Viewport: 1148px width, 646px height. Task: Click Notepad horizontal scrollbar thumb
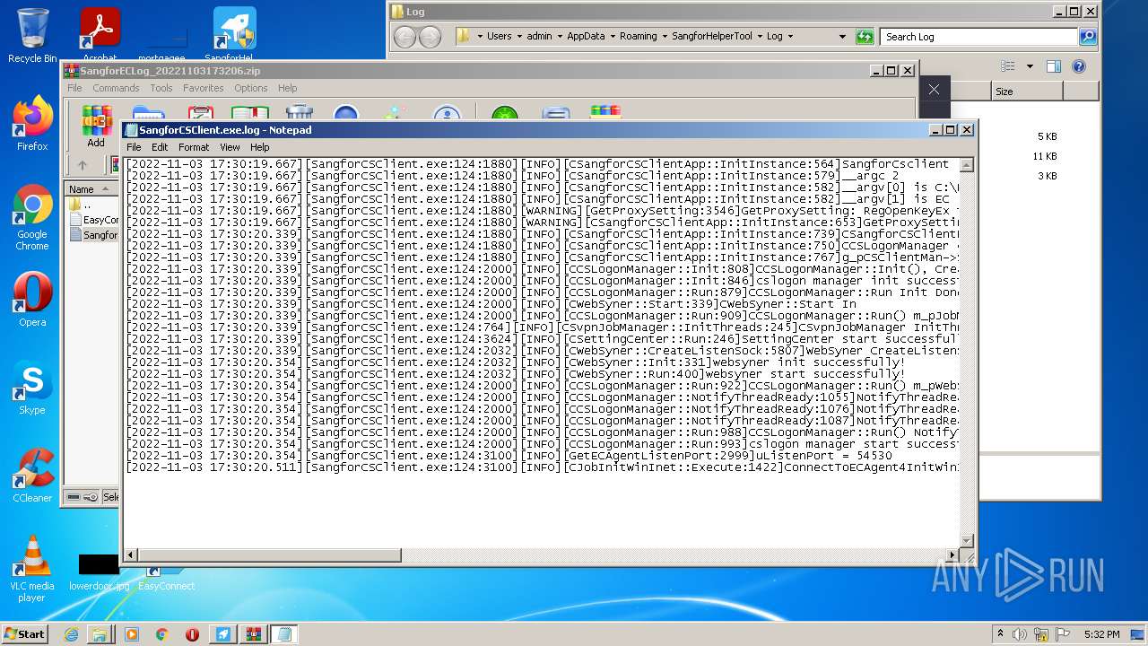tap(269, 555)
